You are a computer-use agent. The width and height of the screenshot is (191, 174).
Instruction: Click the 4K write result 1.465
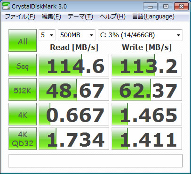[x=147, y=114]
